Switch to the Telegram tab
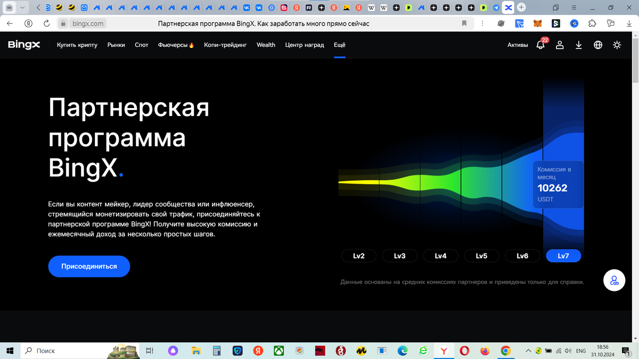Image resolution: width=639 pixels, height=359 pixels. tap(496, 8)
